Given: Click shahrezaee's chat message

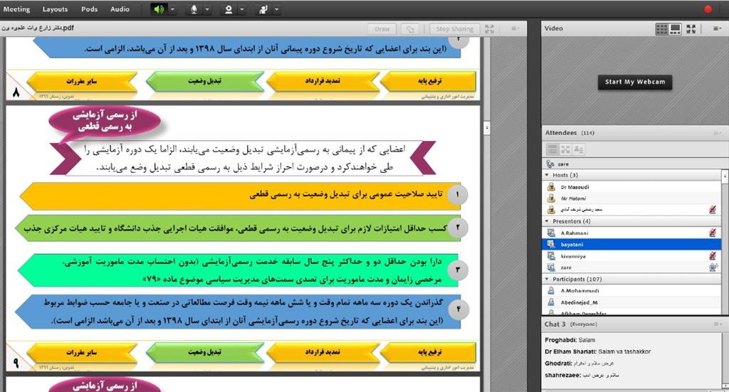Looking at the screenshot, I should [582, 375].
